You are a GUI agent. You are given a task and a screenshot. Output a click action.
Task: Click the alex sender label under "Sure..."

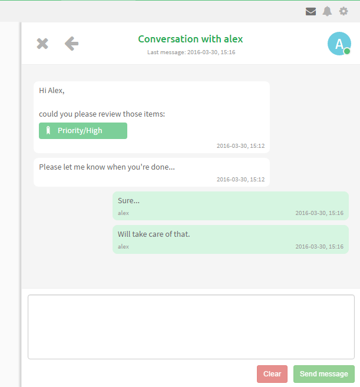pyautogui.click(x=123, y=213)
